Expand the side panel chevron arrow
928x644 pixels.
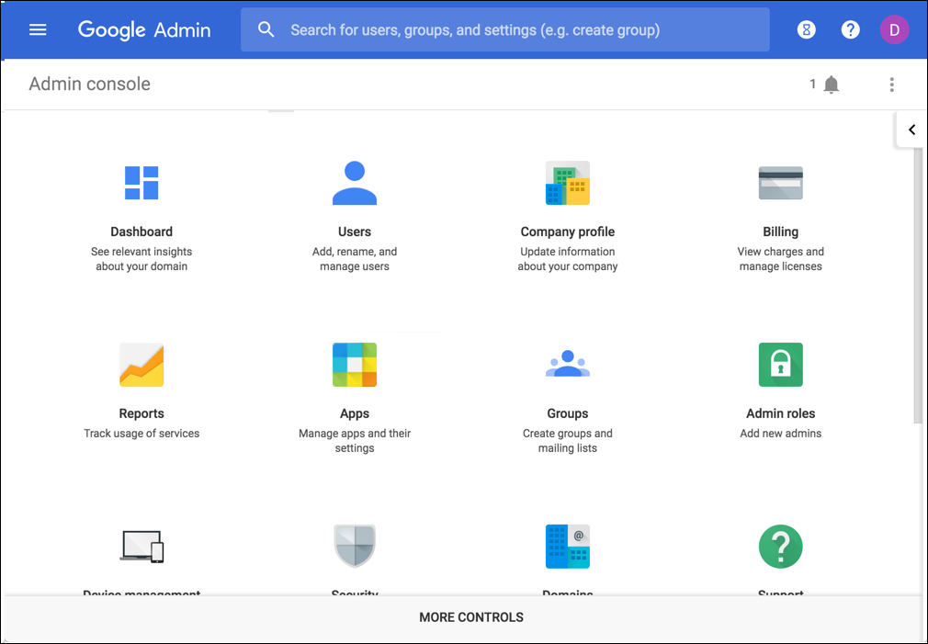coord(911,130)
